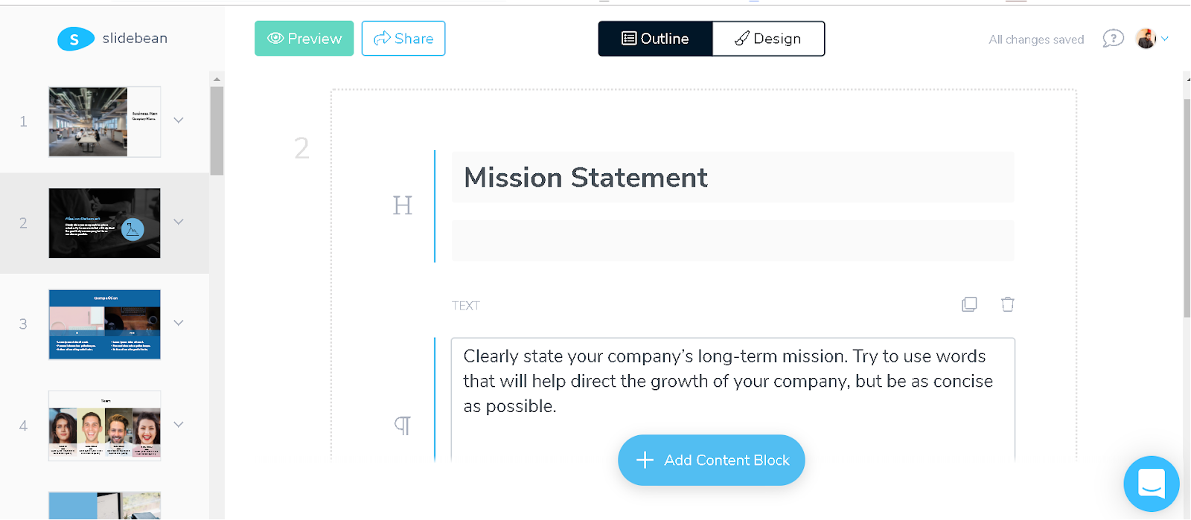The height and width of the screenshot is (520, 1191).
Task: Open the help question mark icon
Action: click(x=1113, y=39)
